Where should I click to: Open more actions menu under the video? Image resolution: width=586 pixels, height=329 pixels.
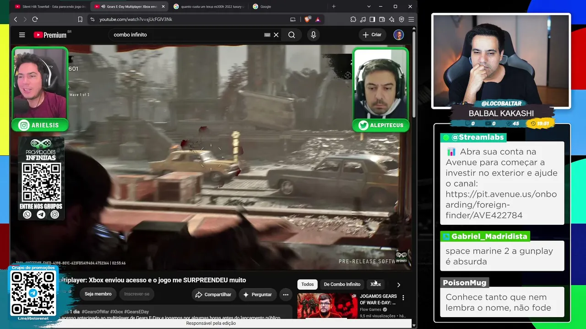click(286, 294)
